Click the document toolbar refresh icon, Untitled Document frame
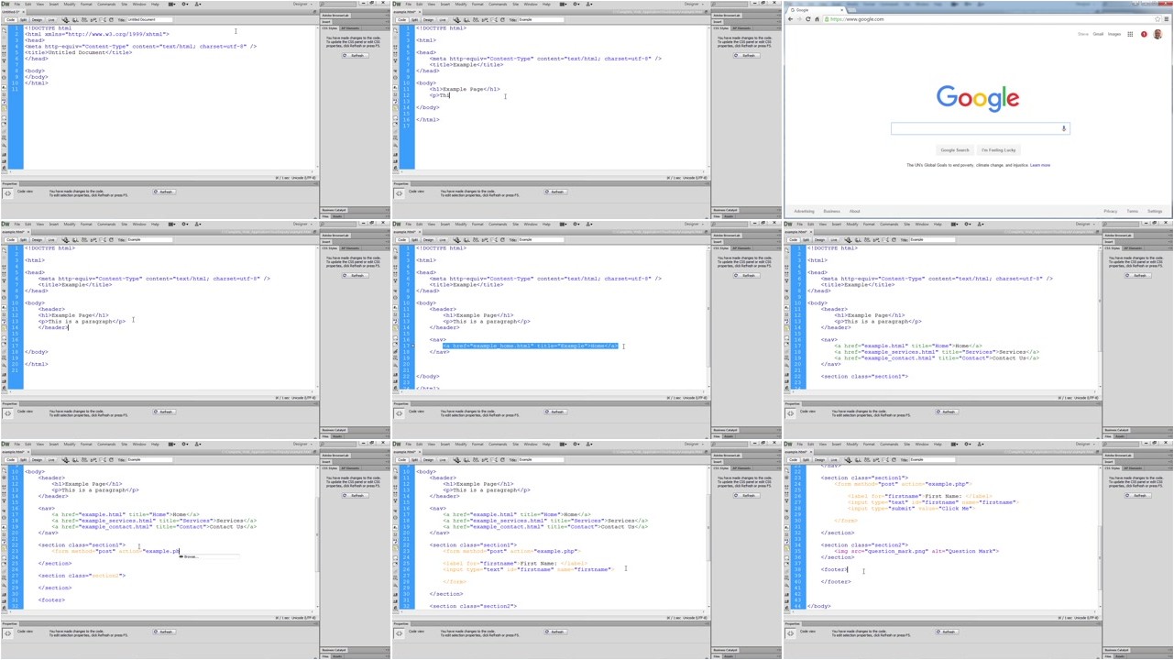 pyautogui.click(x=111, y=19)
